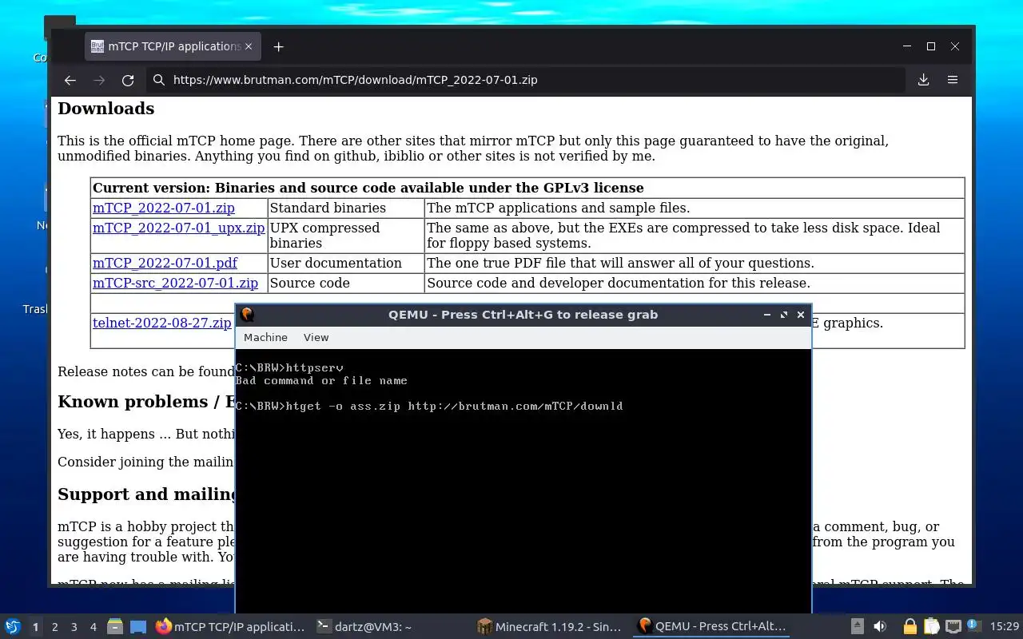
Task: Open the Machine menu in QEMU
Action: (265, 337)
